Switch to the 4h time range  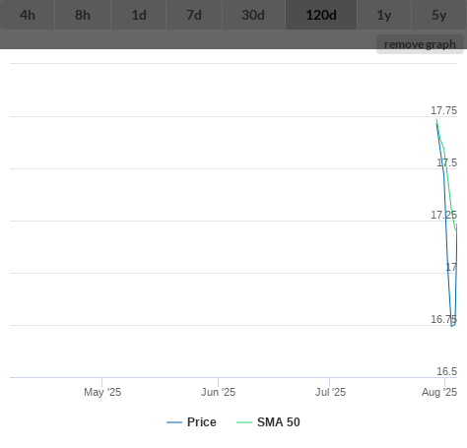(28, 15)
